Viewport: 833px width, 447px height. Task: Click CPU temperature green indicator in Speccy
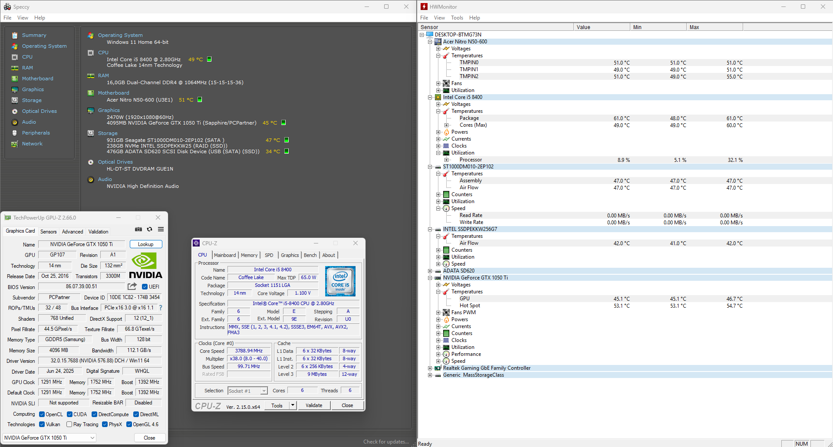coord(209,59)
